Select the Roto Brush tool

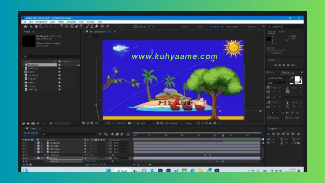click(102, 26)
